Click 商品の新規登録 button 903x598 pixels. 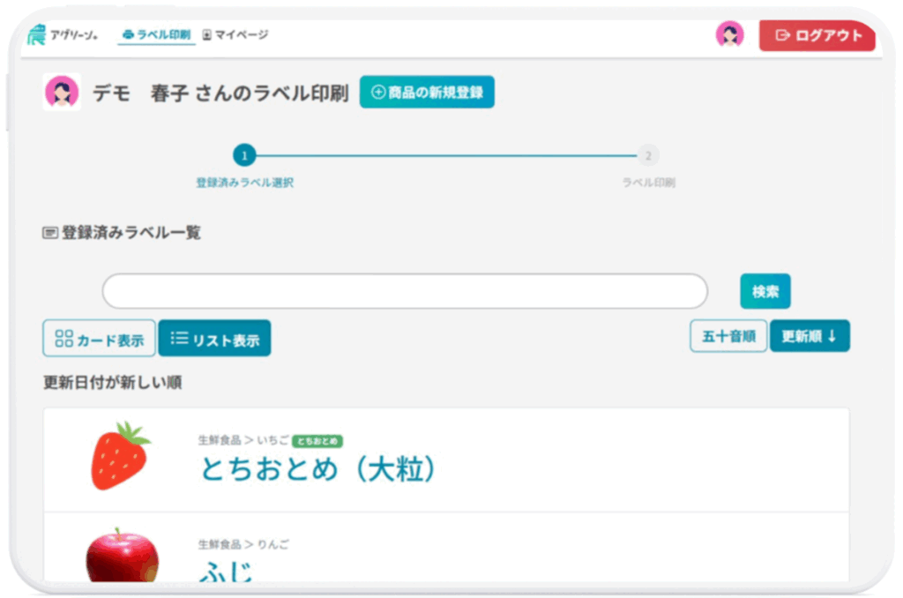coord(427,93)
